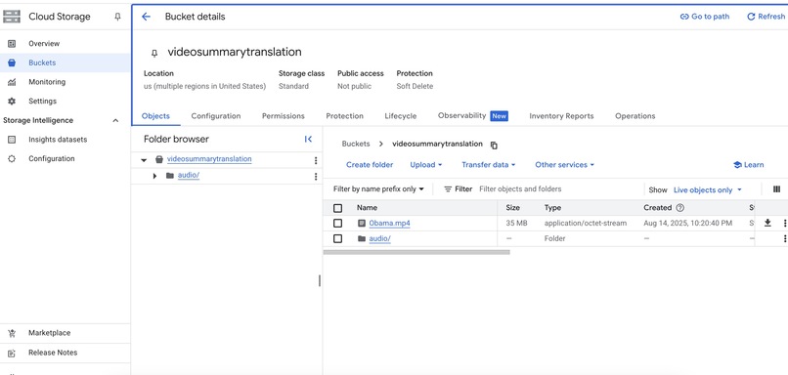Sort by the Size column header
The image size is (788, 375).
coord(513,208)
